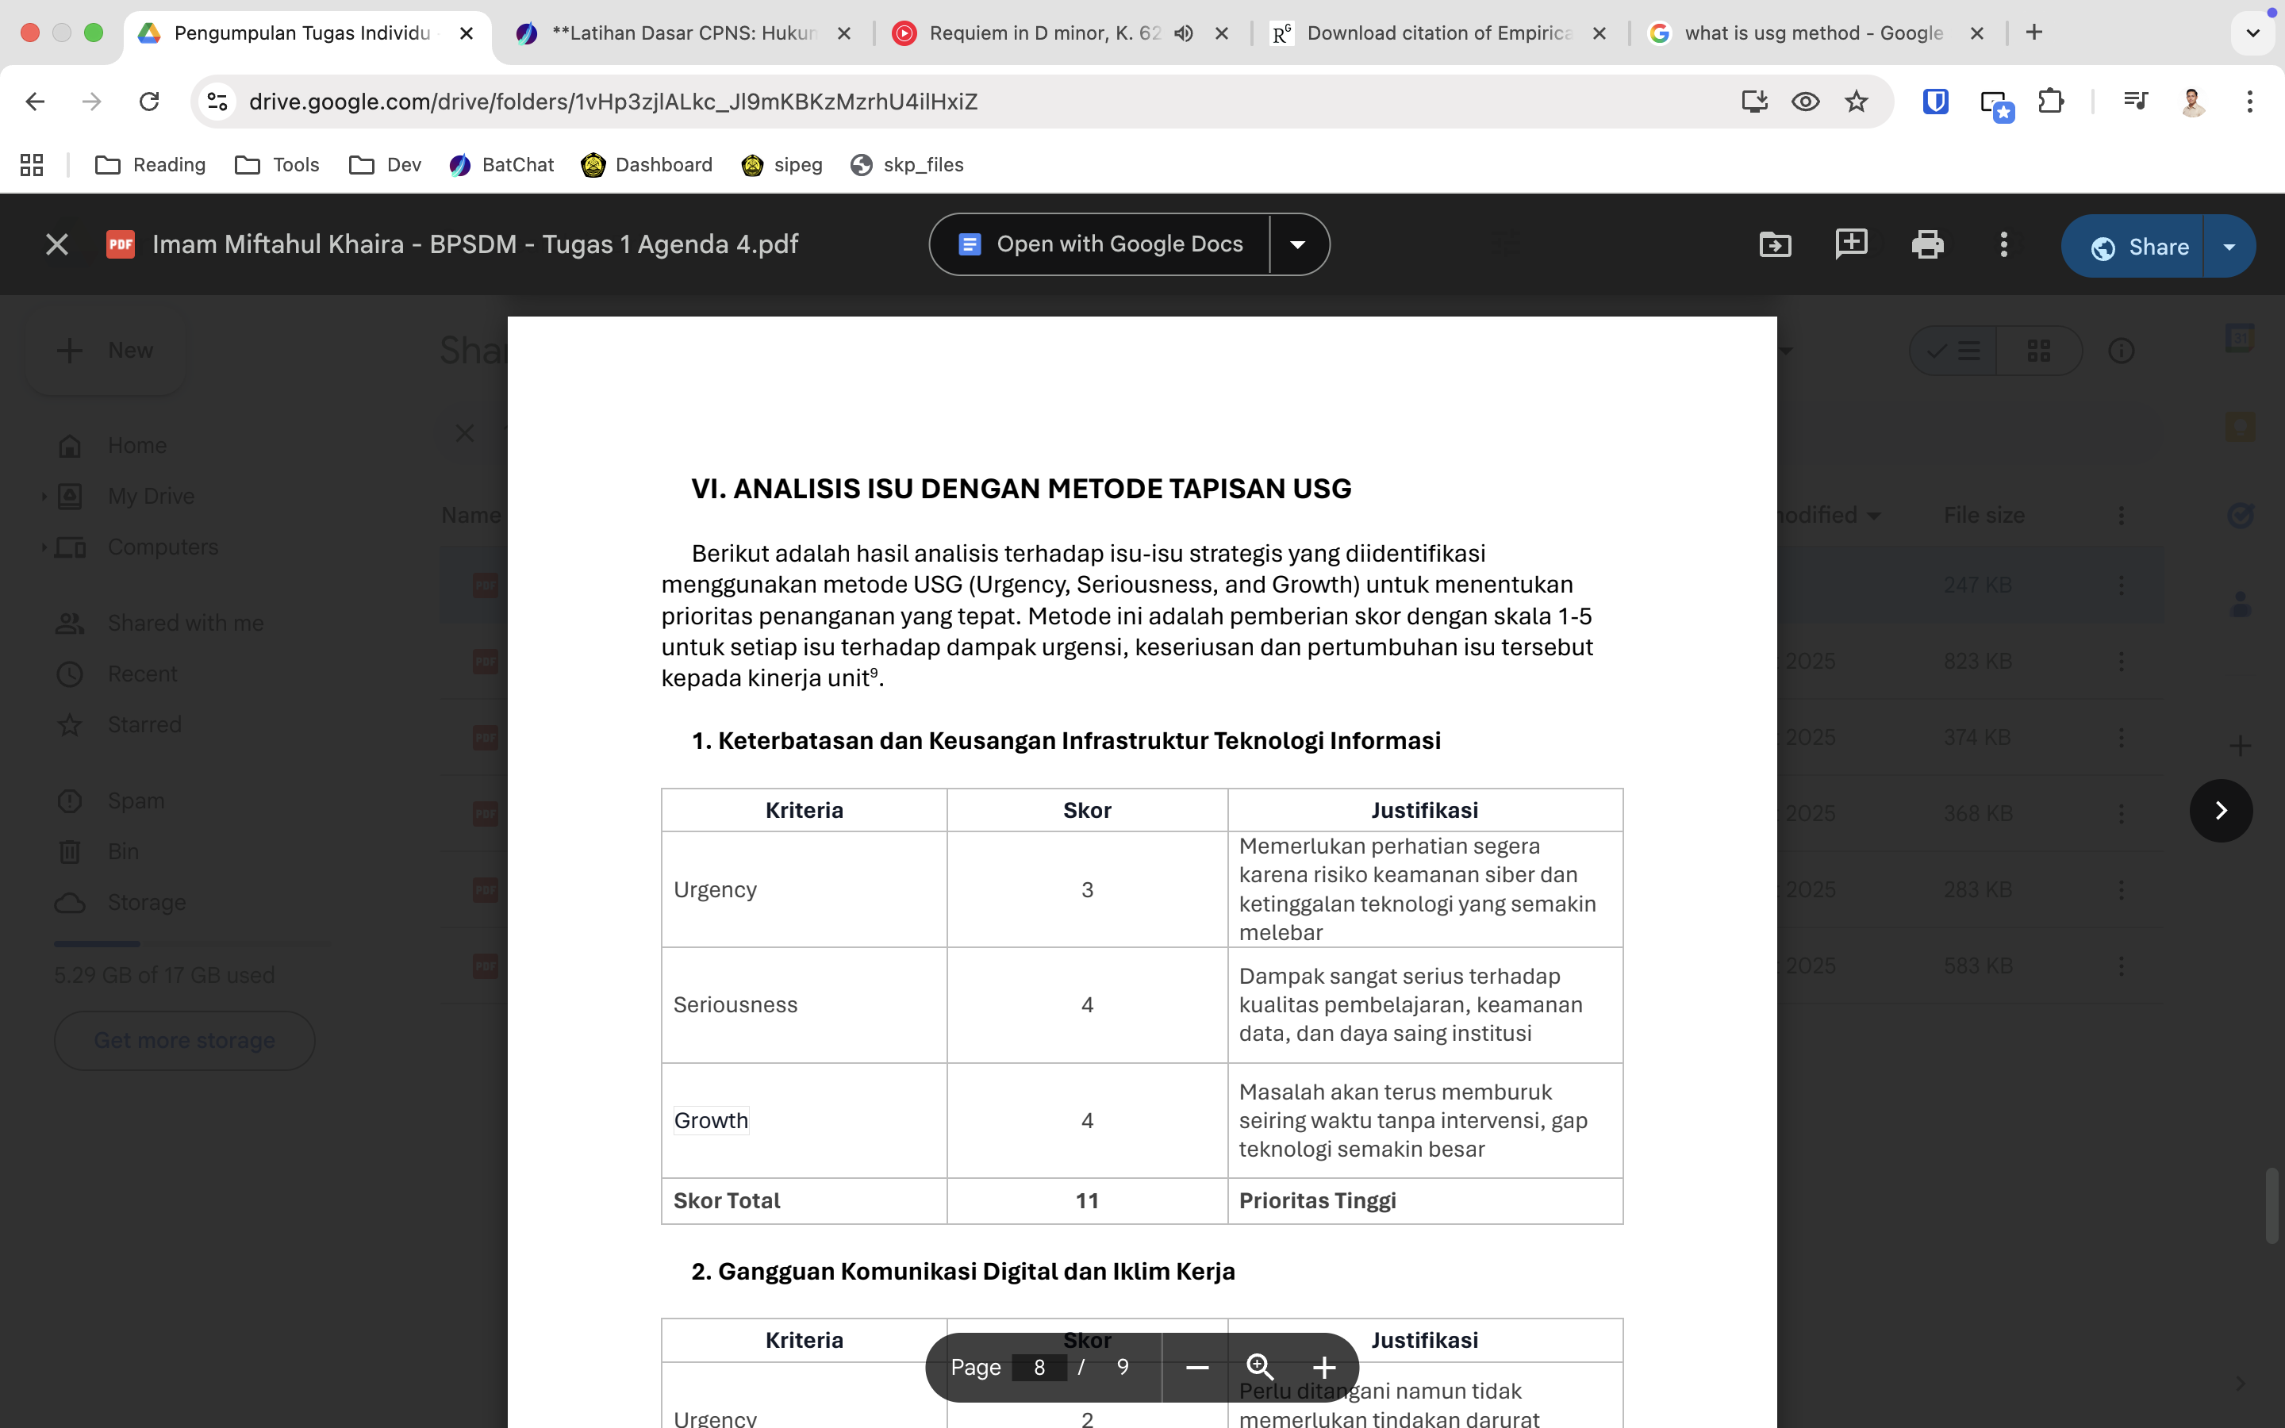Switch to the what is usg method tab

(1811, 33)
